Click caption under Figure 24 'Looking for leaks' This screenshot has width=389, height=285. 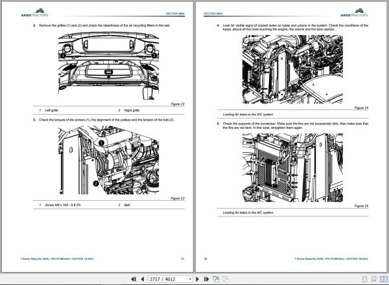point(248,115)
